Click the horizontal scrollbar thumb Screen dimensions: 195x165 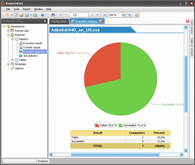click(x=115, y=154)
